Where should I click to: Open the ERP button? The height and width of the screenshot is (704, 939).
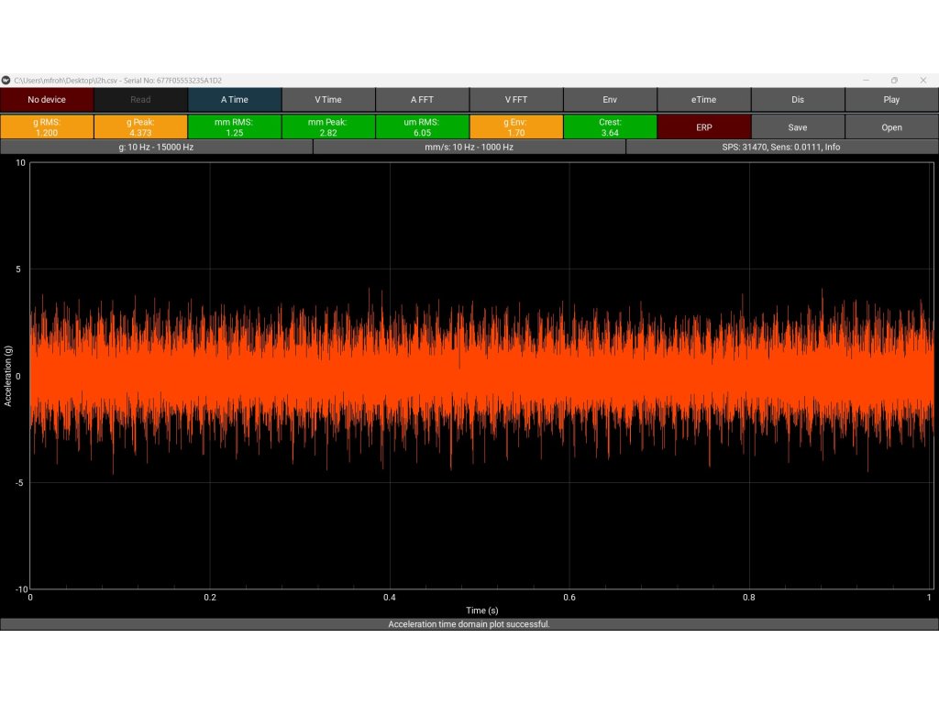click(704, 126)
